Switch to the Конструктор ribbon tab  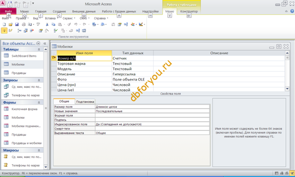pos(189,11)
